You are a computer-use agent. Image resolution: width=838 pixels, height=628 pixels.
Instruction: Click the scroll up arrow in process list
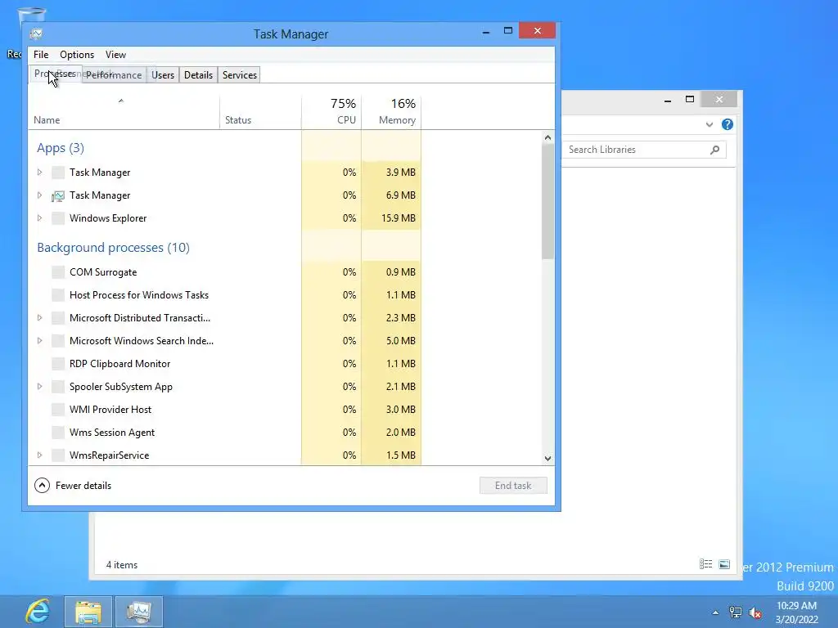[547, 137]
